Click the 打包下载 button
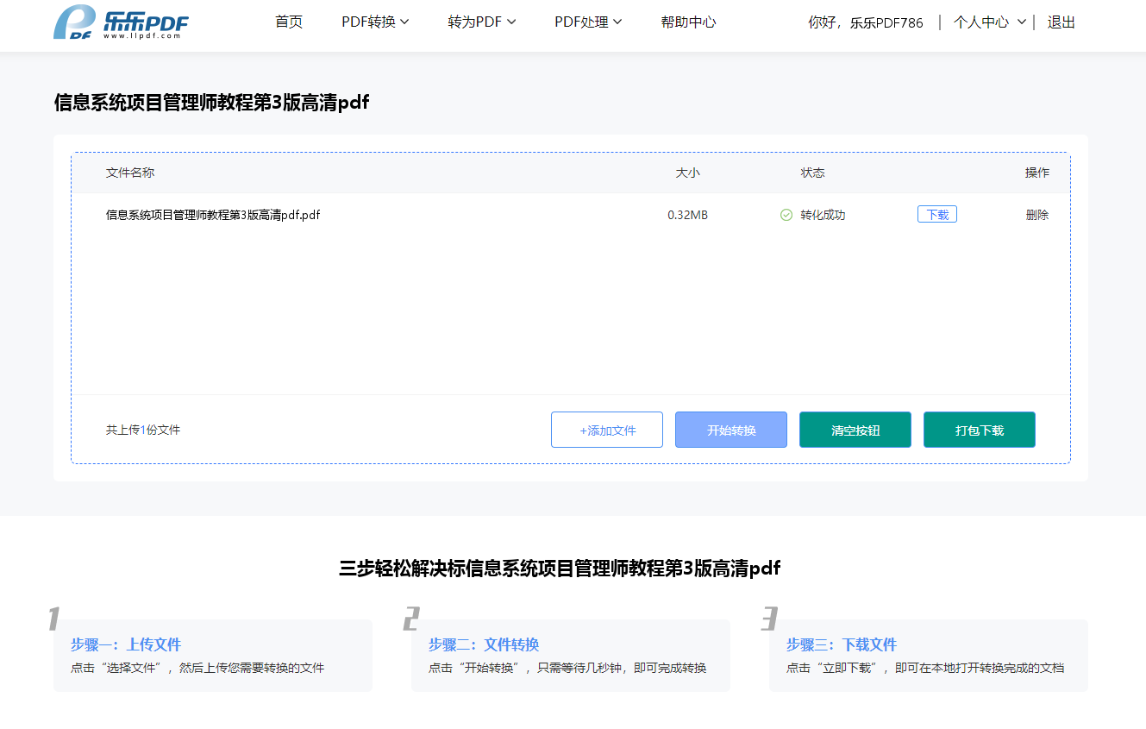The height and width of the screenshot is (729, 1146). [980, 430]
